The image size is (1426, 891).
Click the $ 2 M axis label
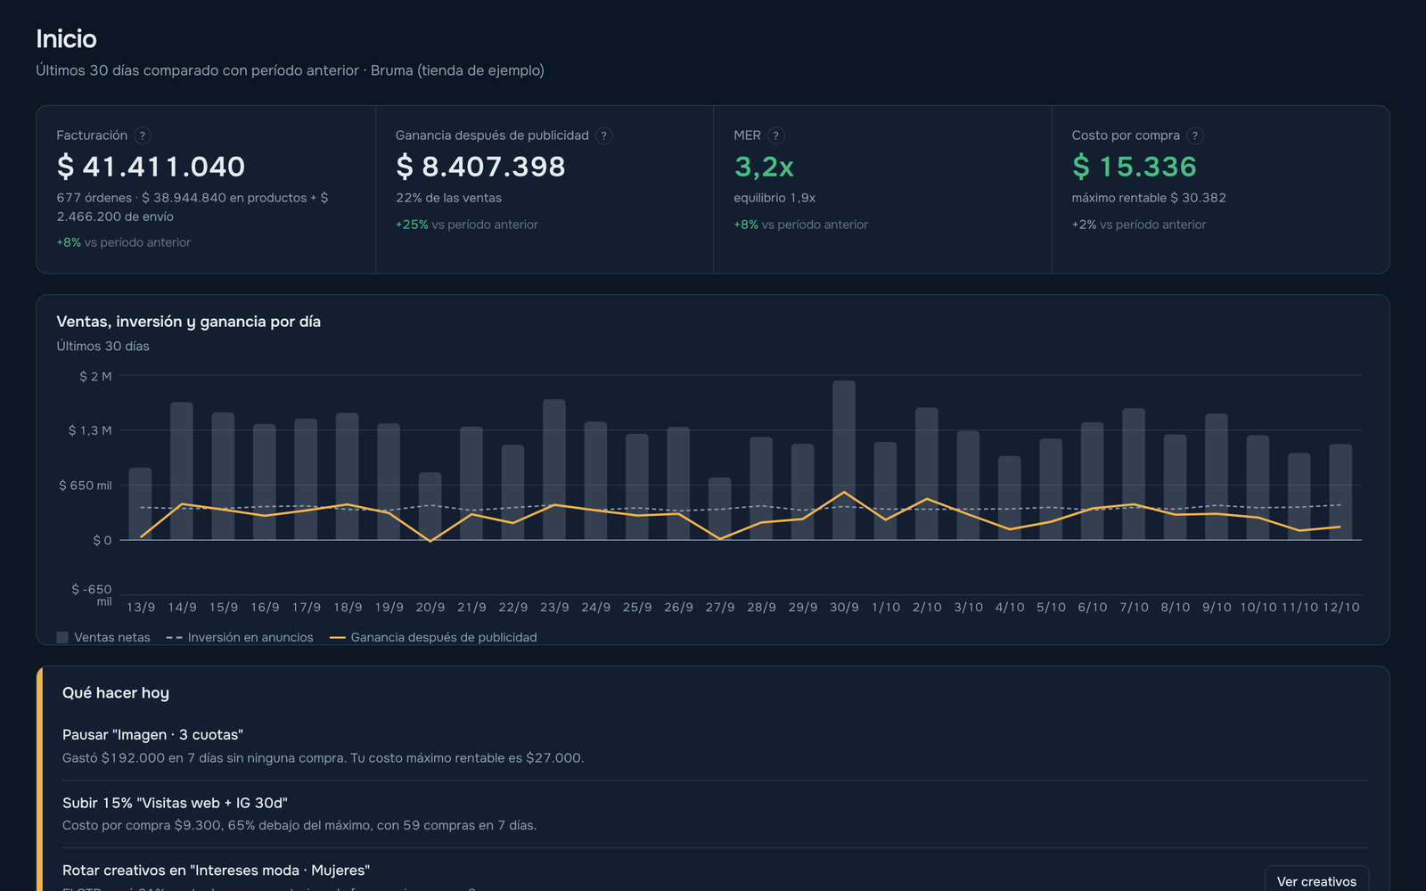click(x=95, y=376)
